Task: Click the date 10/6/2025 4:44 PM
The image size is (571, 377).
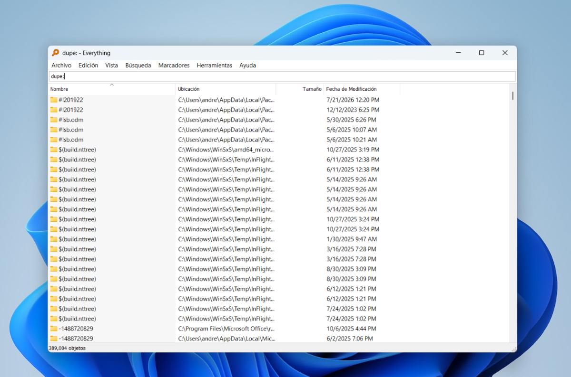Action: 351,329
